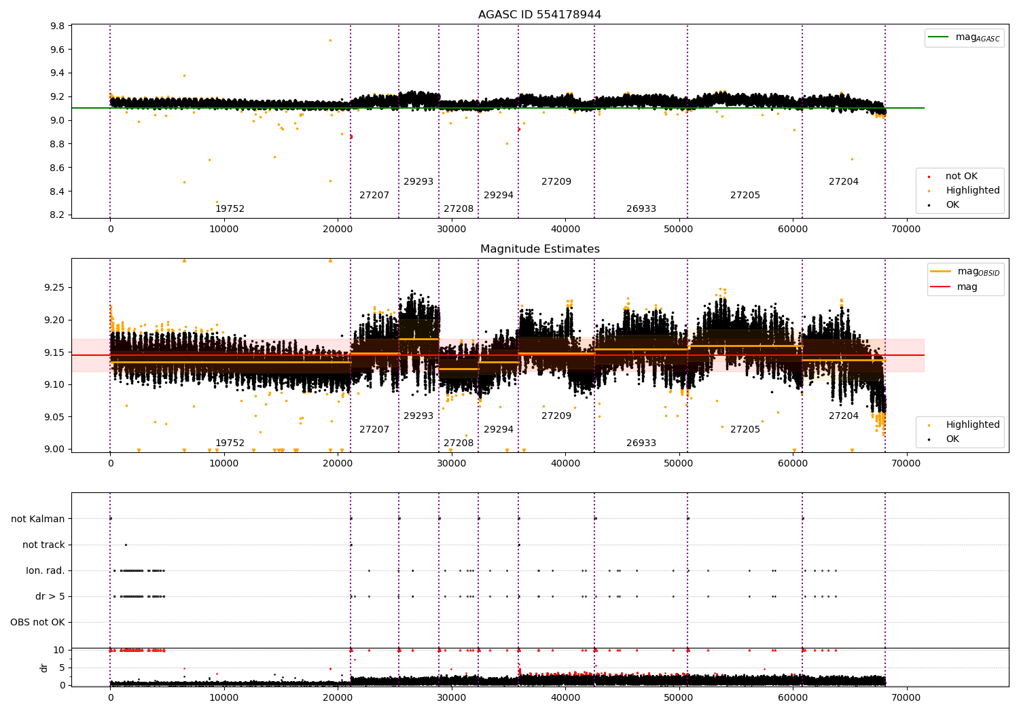Click green line sample in mag AGASC legend
Viewport: 1019px width, 713px height.
(x=939, y=37)
